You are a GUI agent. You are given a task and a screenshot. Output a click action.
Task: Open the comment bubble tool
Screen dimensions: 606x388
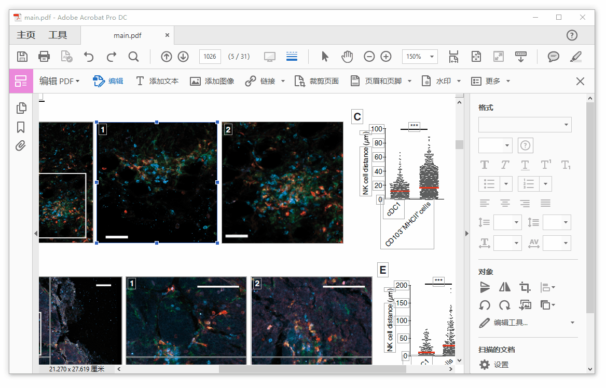554,57
